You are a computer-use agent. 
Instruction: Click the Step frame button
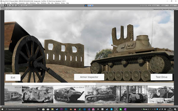click(92, 5)
